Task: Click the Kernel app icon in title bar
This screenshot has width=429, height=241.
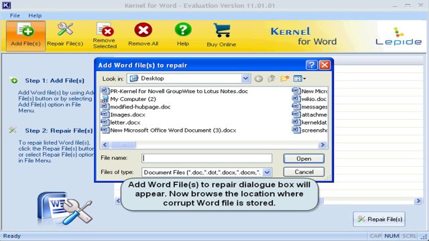Action: tap(6, 5)
